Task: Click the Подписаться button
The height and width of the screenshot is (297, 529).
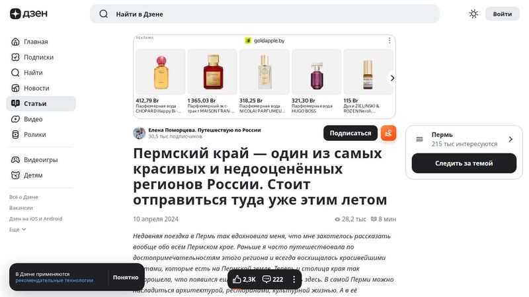Action: pyautogui.click(x=350, y=133)
